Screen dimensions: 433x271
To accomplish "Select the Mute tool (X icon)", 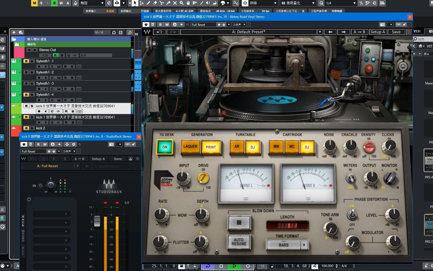I will (x=175, y=3).
